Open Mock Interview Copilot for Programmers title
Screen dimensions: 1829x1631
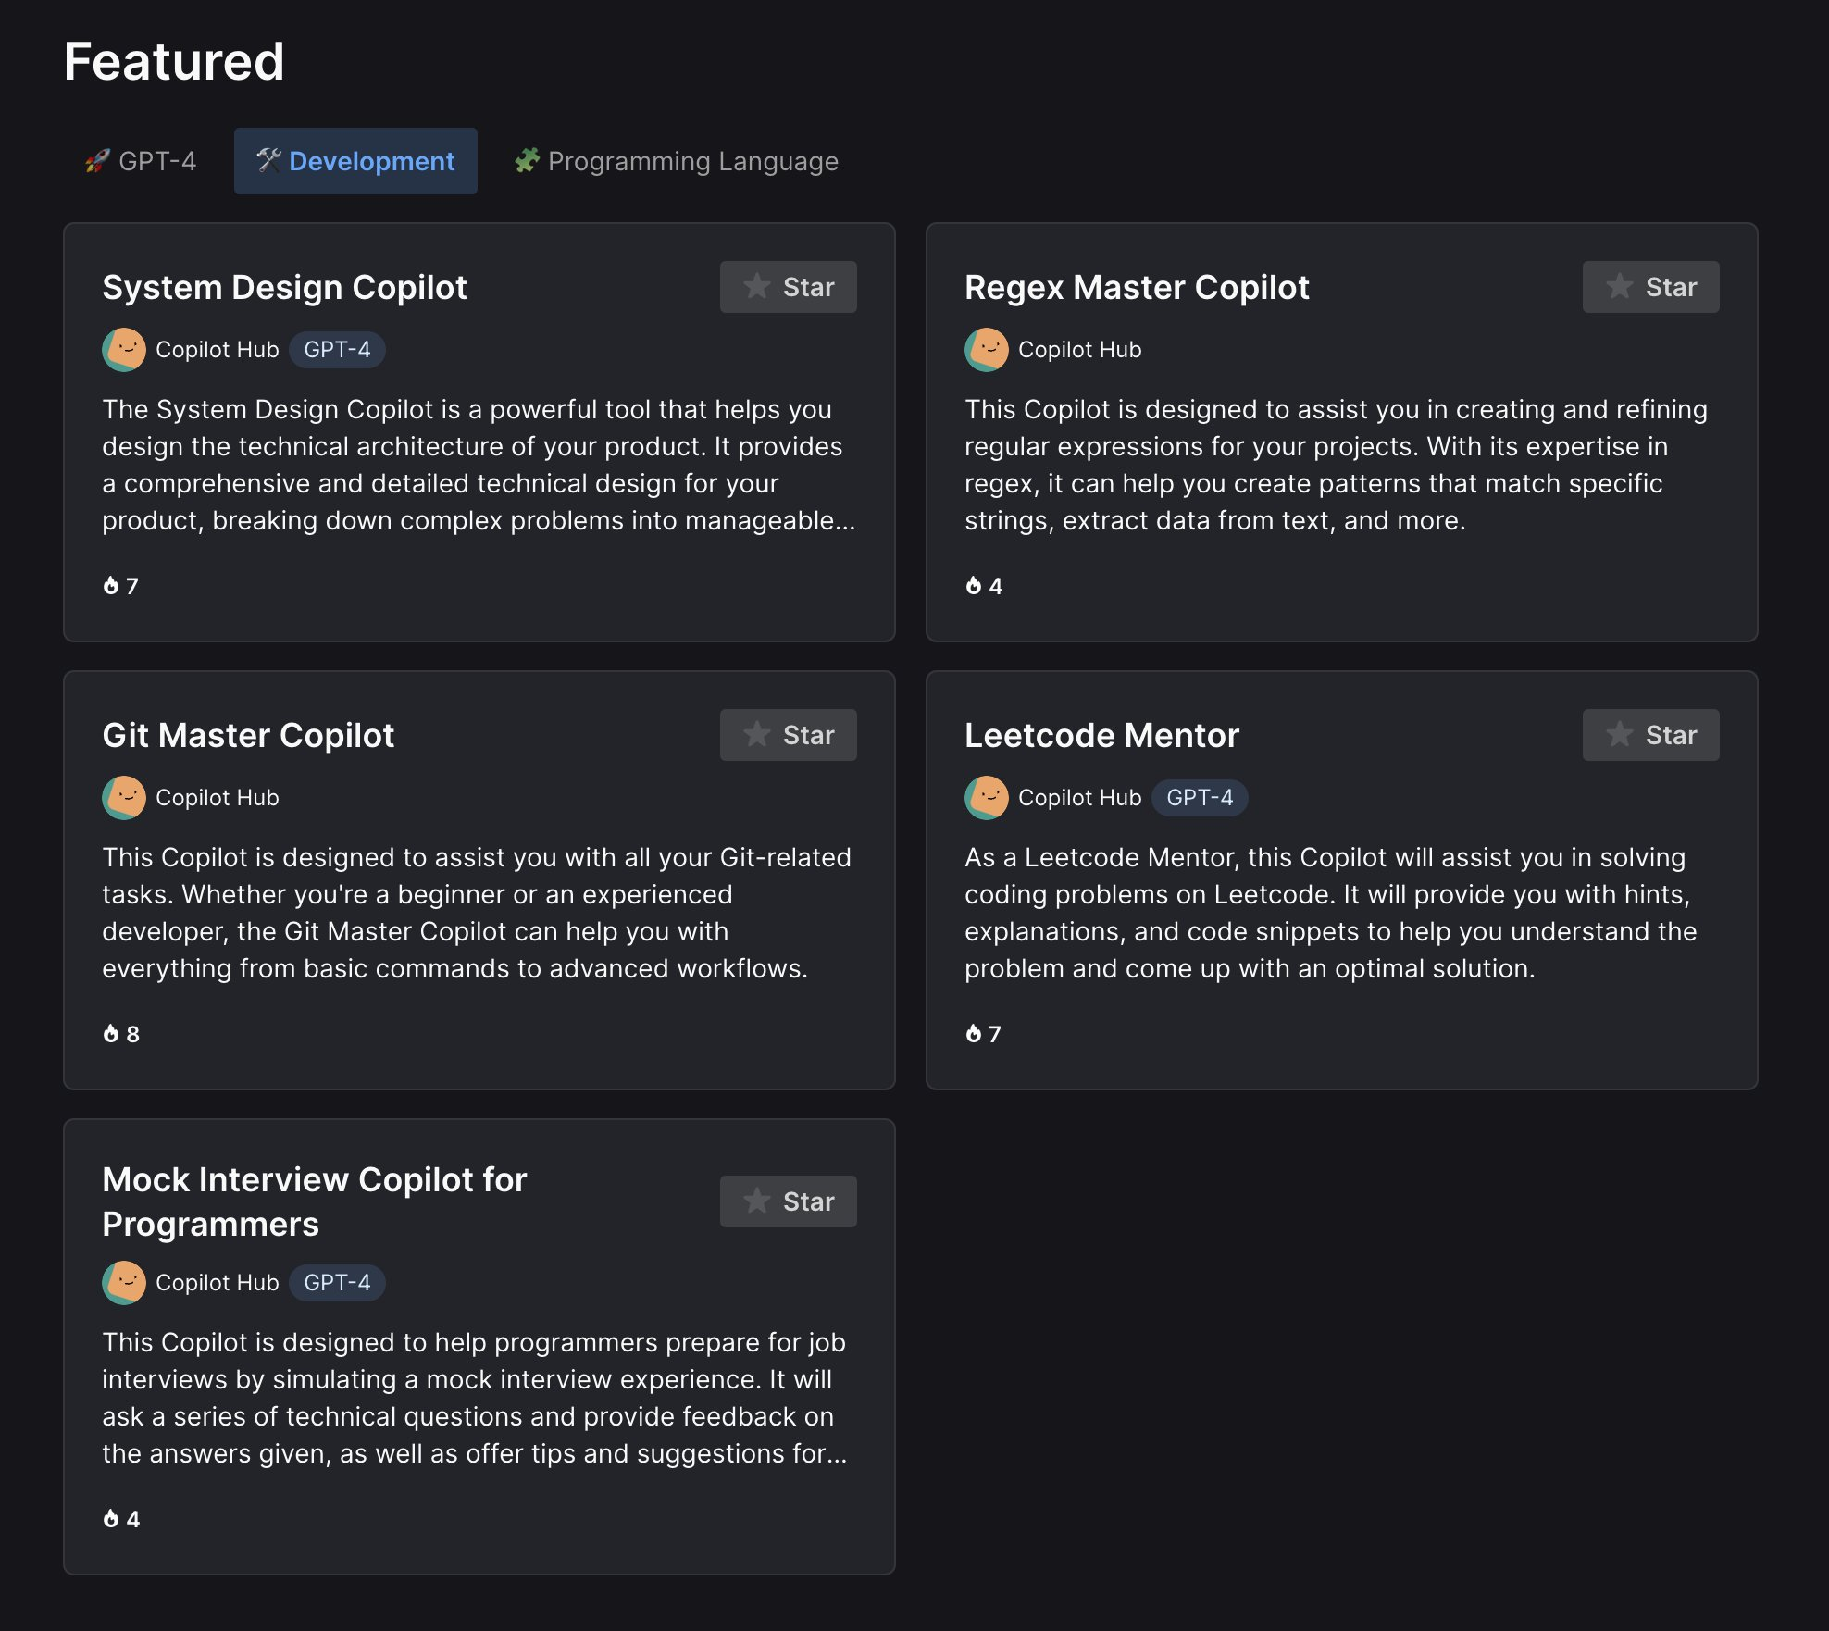(314, 1201)
